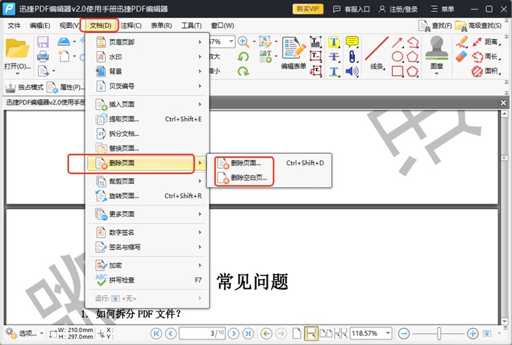Screen dimensions: 512x345
Task: Expand the 数字签名 submenu
Action: click(x=147, y=232)
